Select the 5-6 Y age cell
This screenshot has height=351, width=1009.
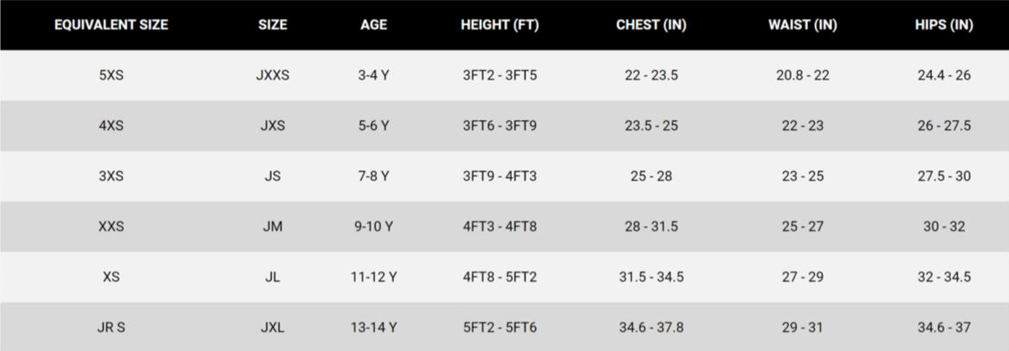374,125
